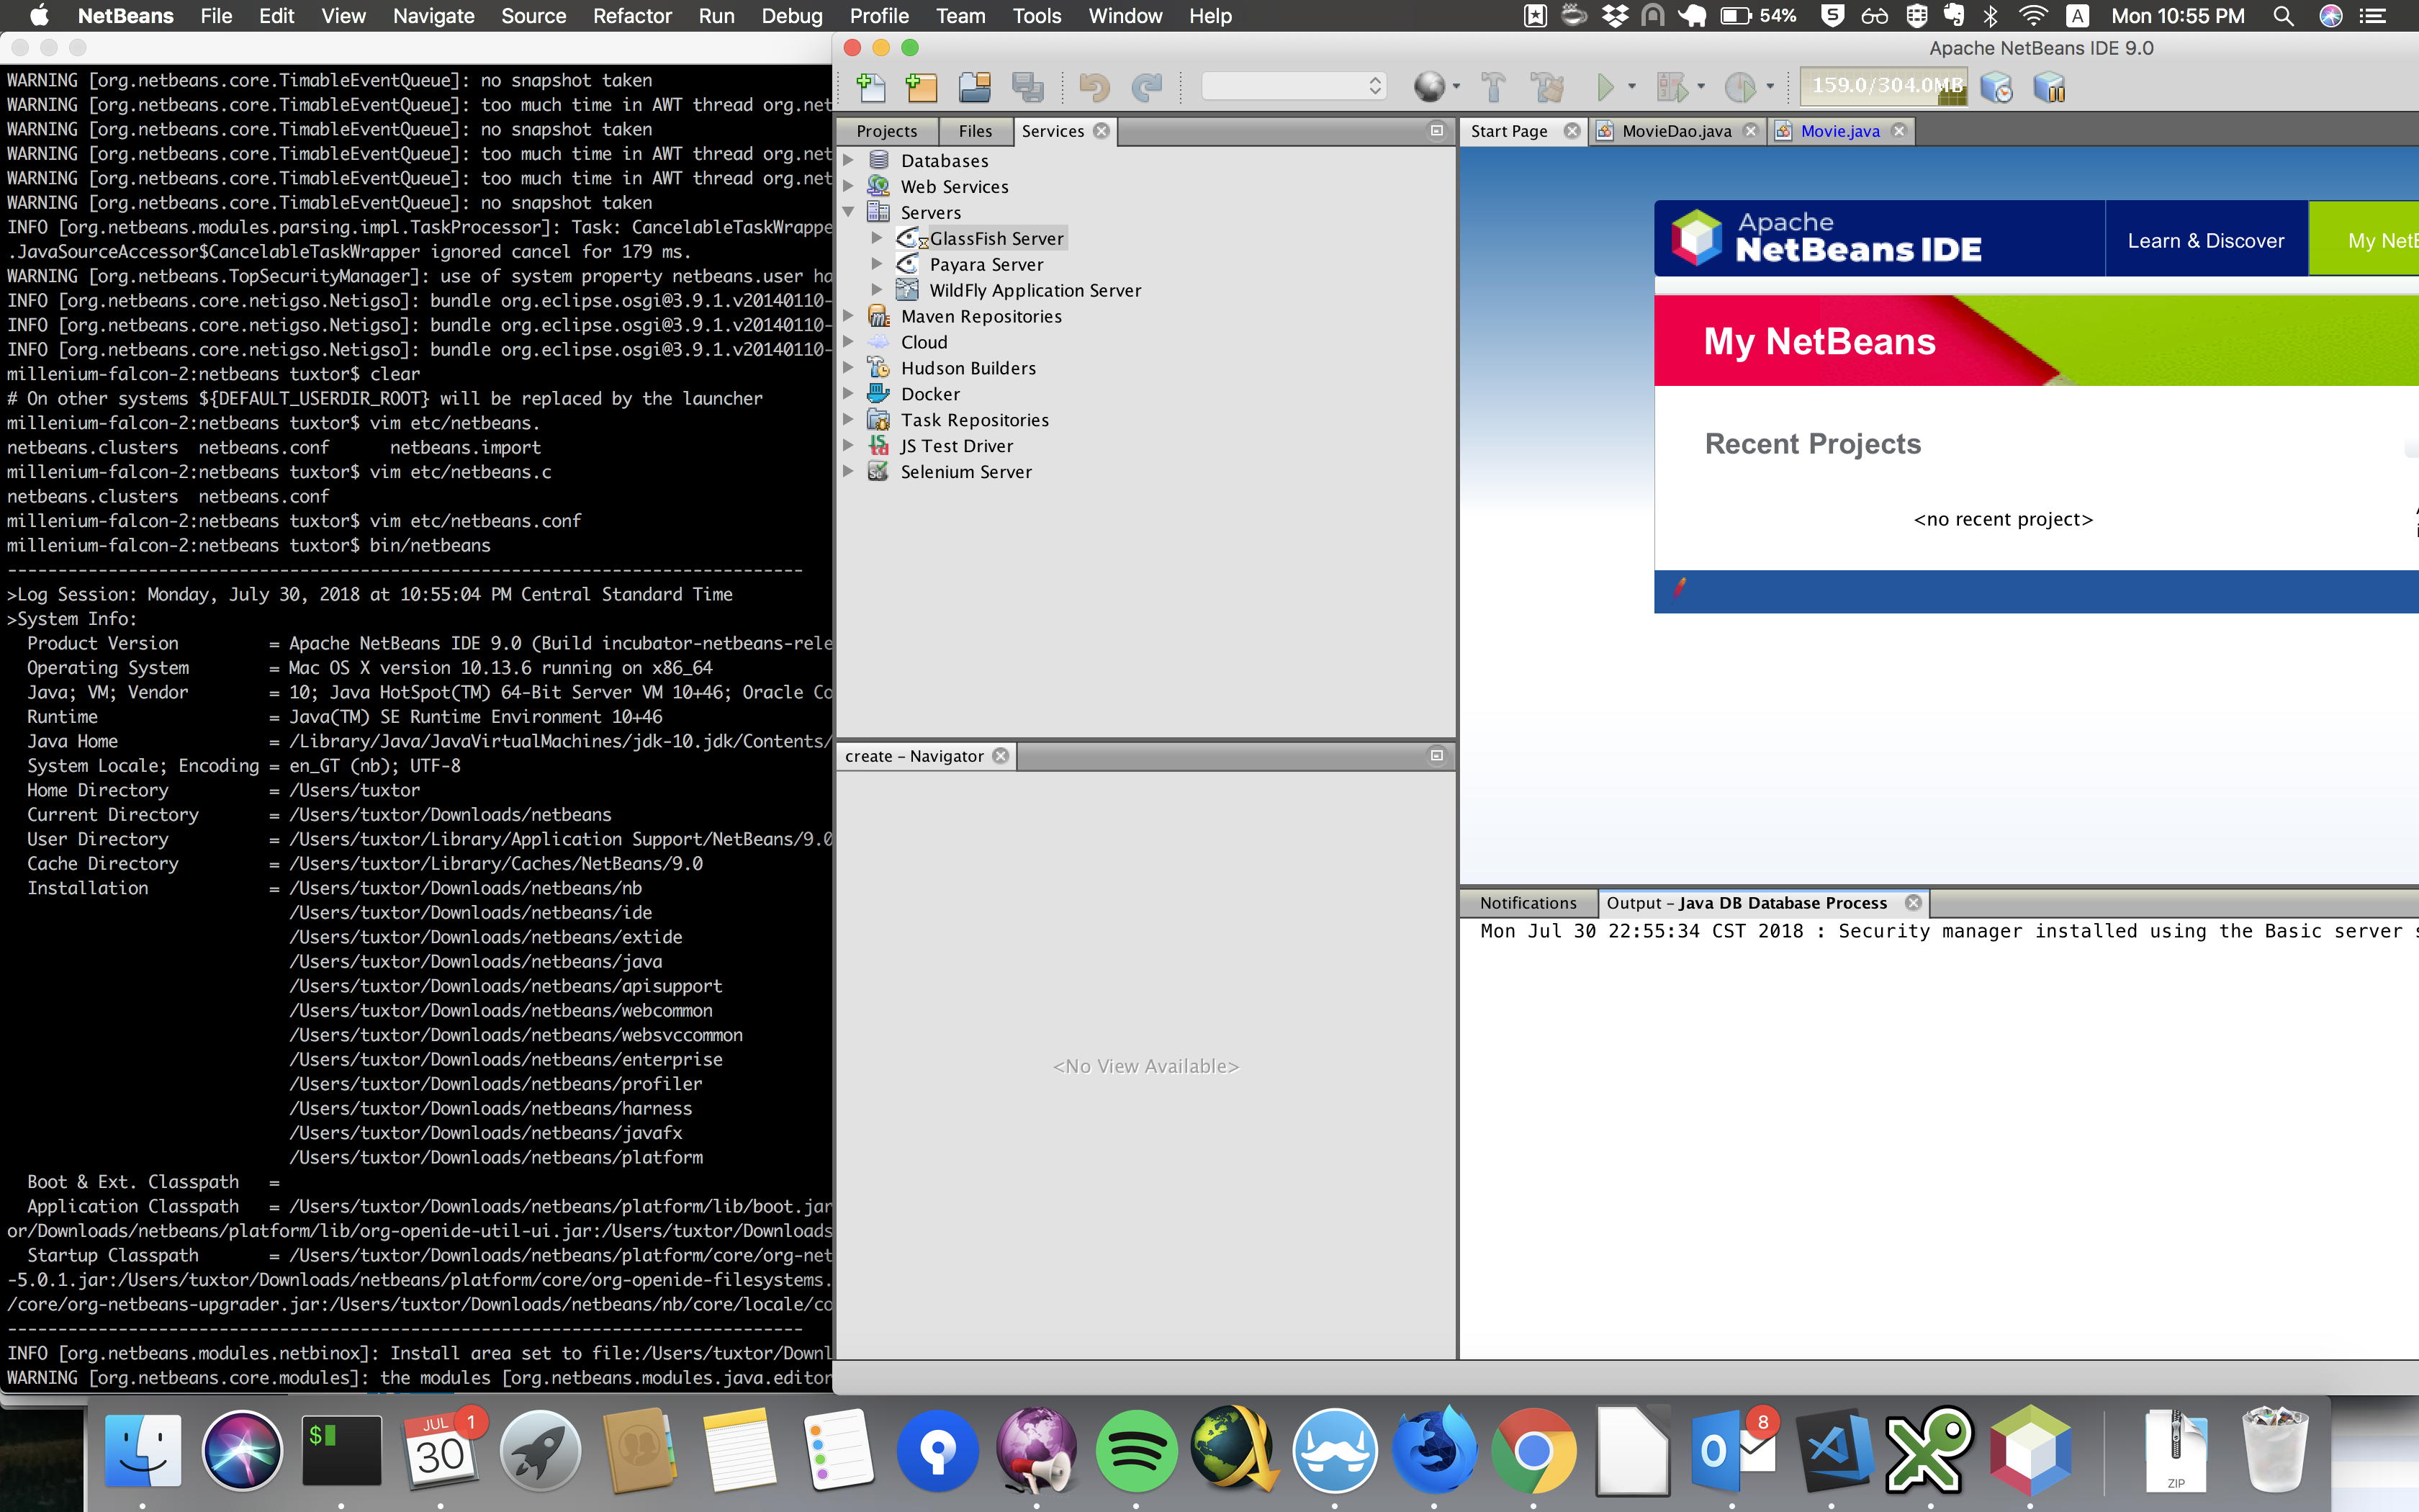Image resolution: width=2419 pixels, height=1512 pixels.
Task: Expand the Servers tree node
Action: coord(850,211)
